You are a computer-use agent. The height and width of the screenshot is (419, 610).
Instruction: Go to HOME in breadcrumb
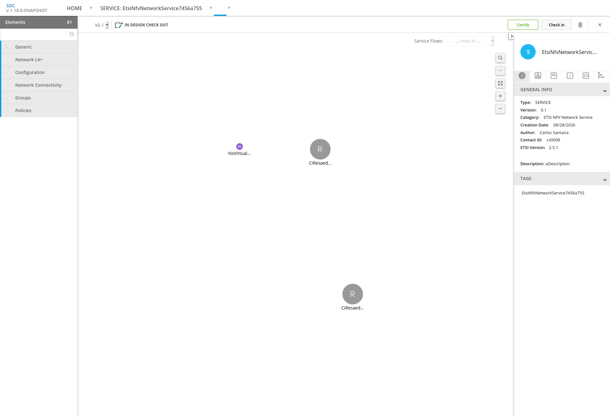pyautogui.click(x=74, y=8)
